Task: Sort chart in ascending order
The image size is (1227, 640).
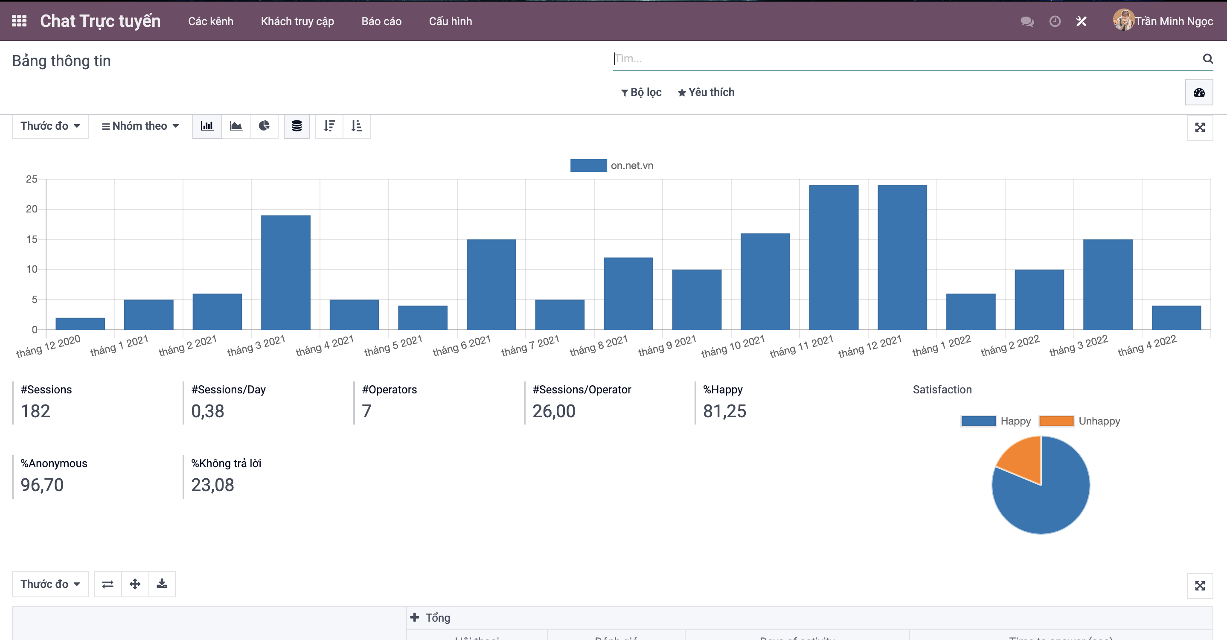Action: coord(356,126)
